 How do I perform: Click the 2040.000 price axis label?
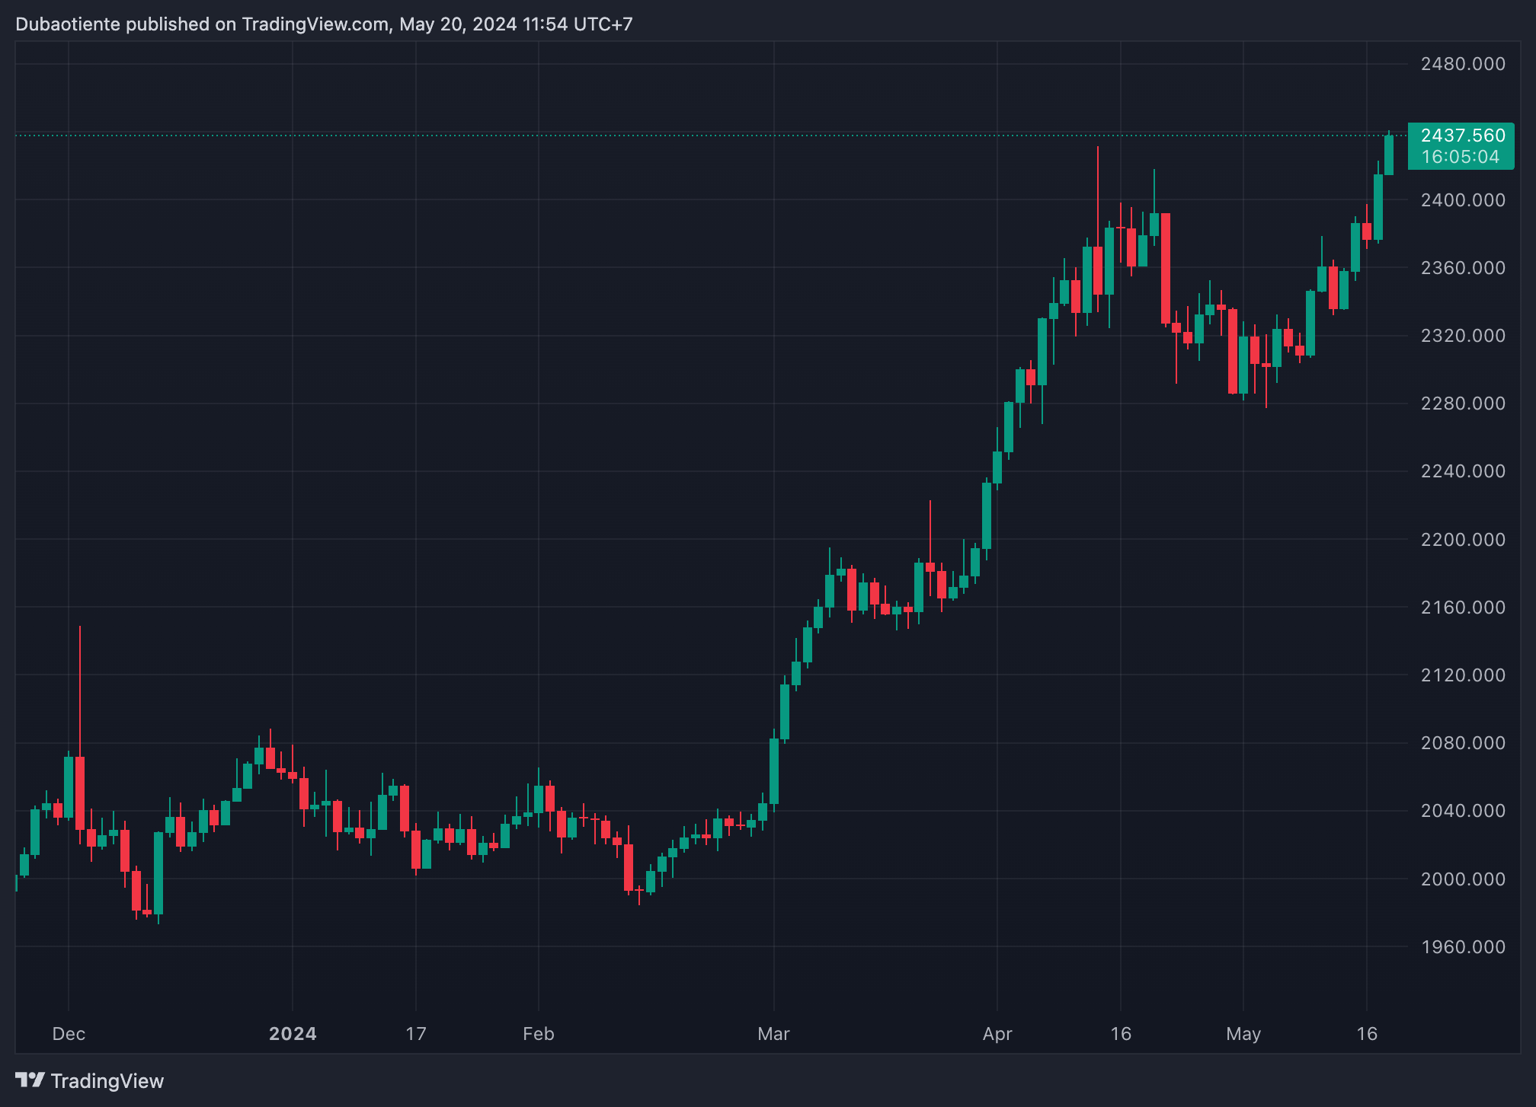tap(1463, 811)
